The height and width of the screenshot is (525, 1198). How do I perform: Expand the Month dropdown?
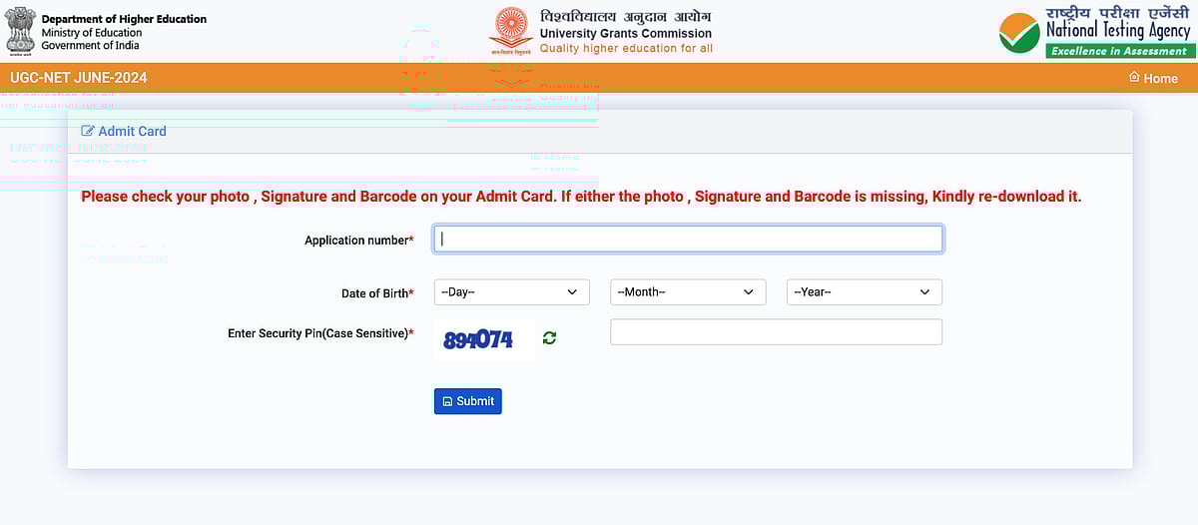tap(688, 292)
